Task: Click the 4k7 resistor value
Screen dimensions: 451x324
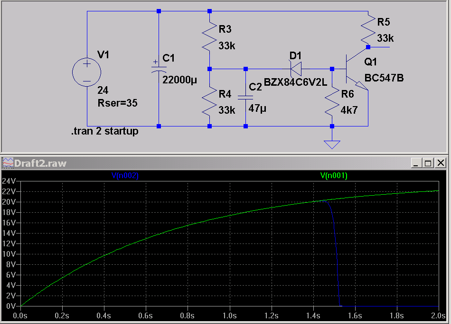Action: 349,110
